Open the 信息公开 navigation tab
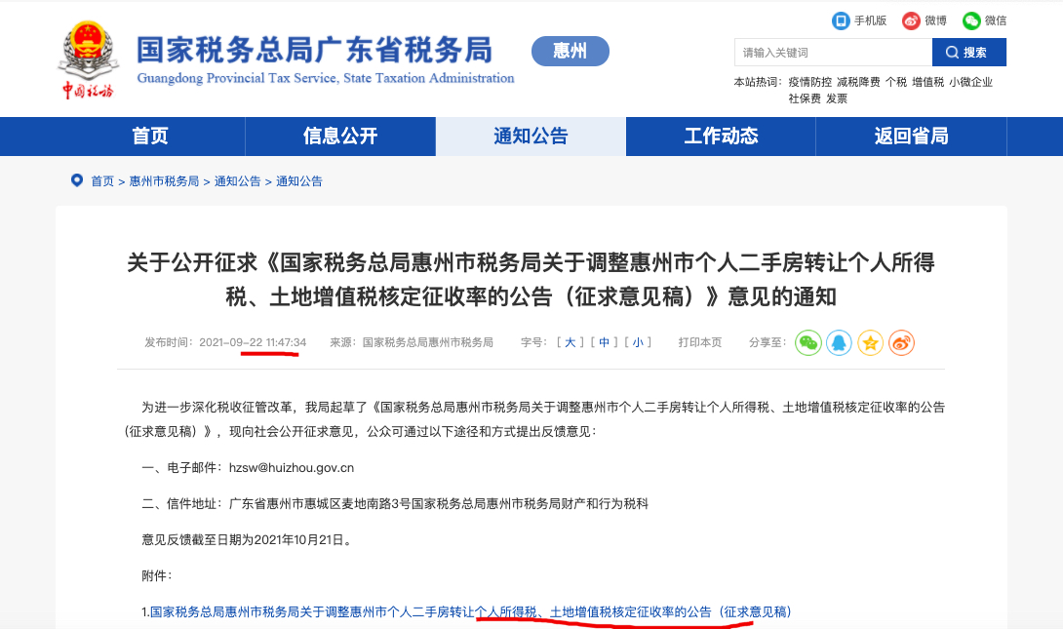 340,137
